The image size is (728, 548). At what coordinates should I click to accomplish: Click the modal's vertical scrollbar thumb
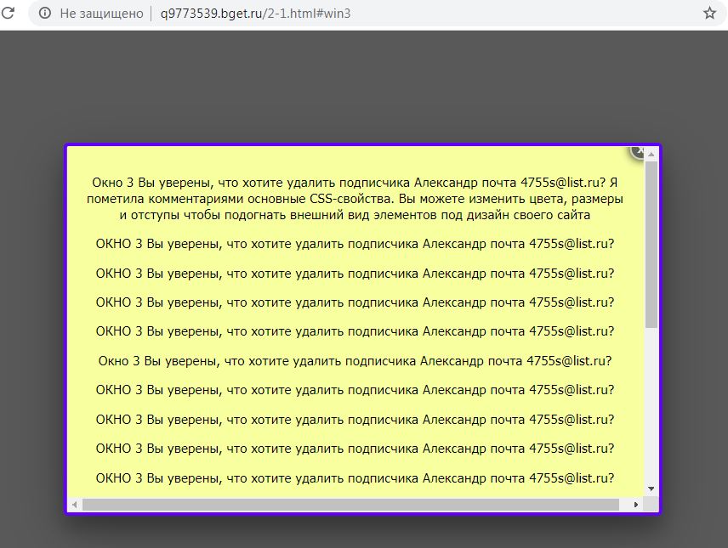tap(651, 245)
